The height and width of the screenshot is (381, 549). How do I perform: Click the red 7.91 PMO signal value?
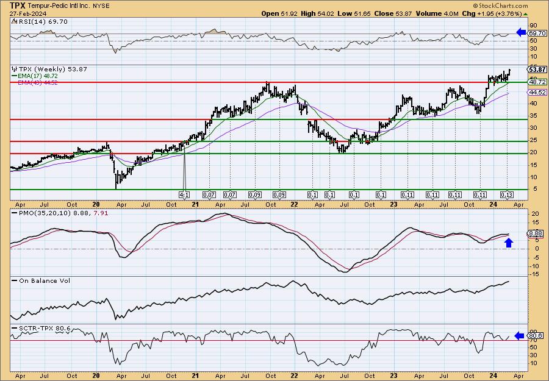point(101,213)
